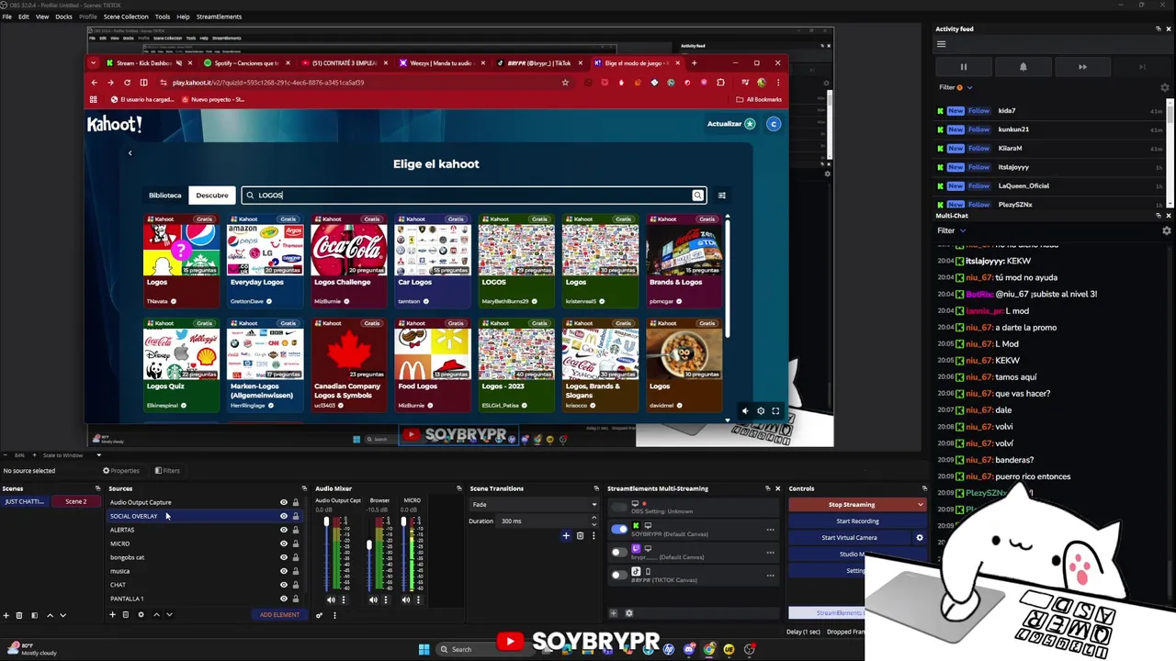Toggle lock on PANTALLA 1 source

tap(295, 599)
